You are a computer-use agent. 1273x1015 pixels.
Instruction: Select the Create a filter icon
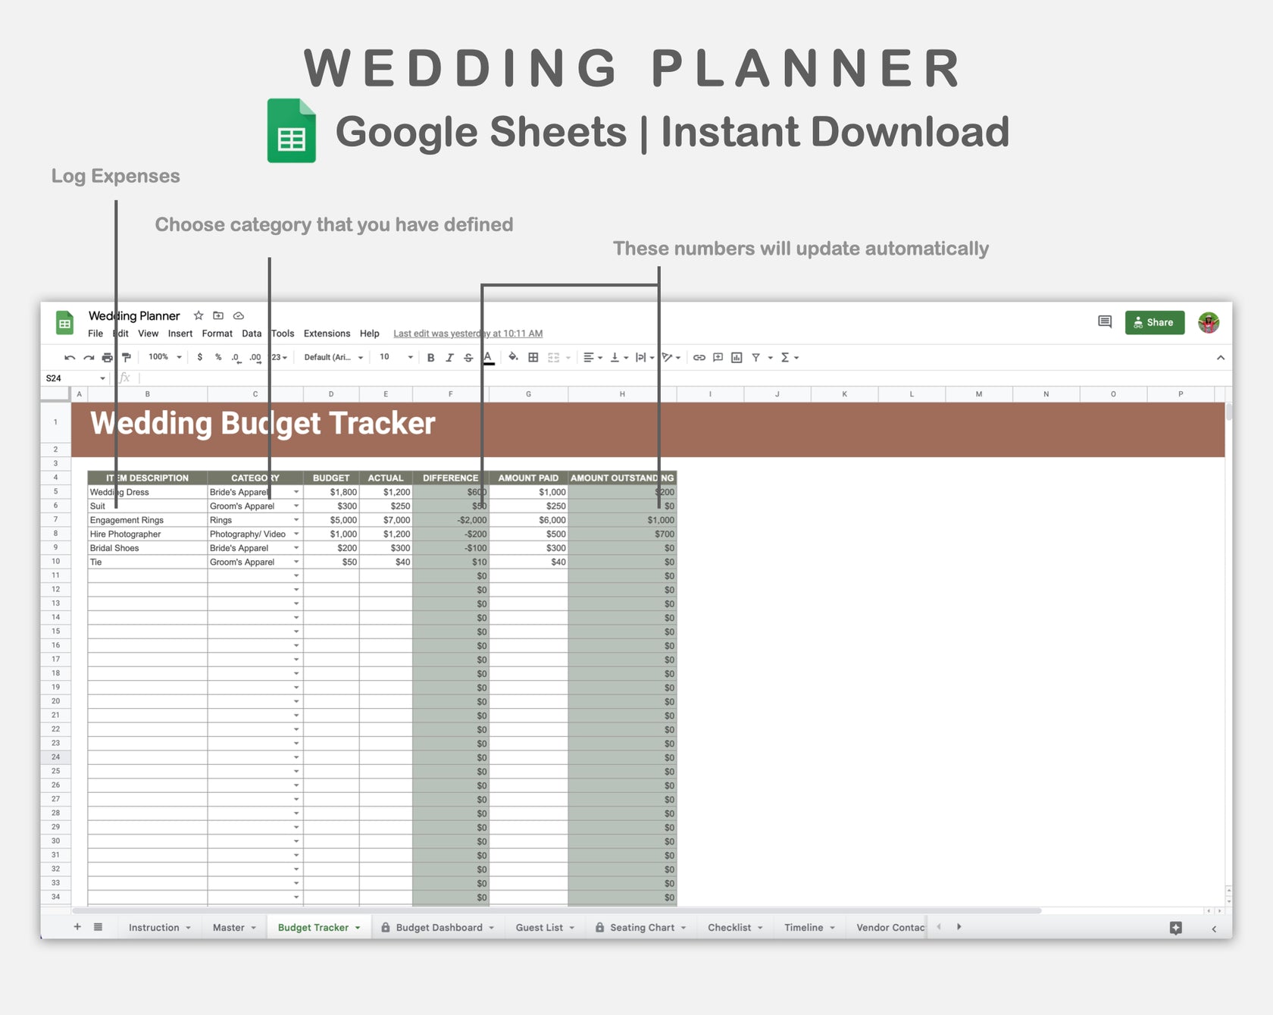tap(755, 357)
